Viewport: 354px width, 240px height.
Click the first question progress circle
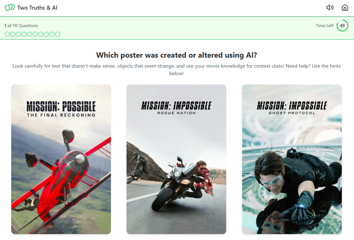[7, 34]
